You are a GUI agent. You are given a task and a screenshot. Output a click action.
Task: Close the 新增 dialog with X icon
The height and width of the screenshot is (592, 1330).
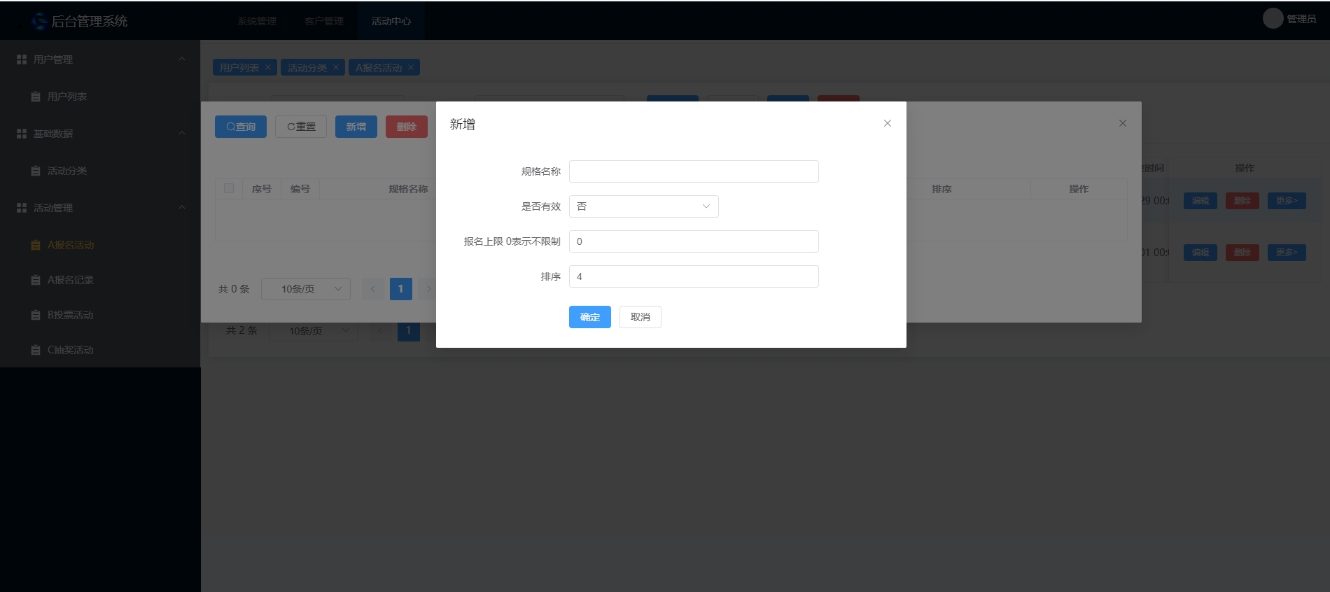[887, 123]
